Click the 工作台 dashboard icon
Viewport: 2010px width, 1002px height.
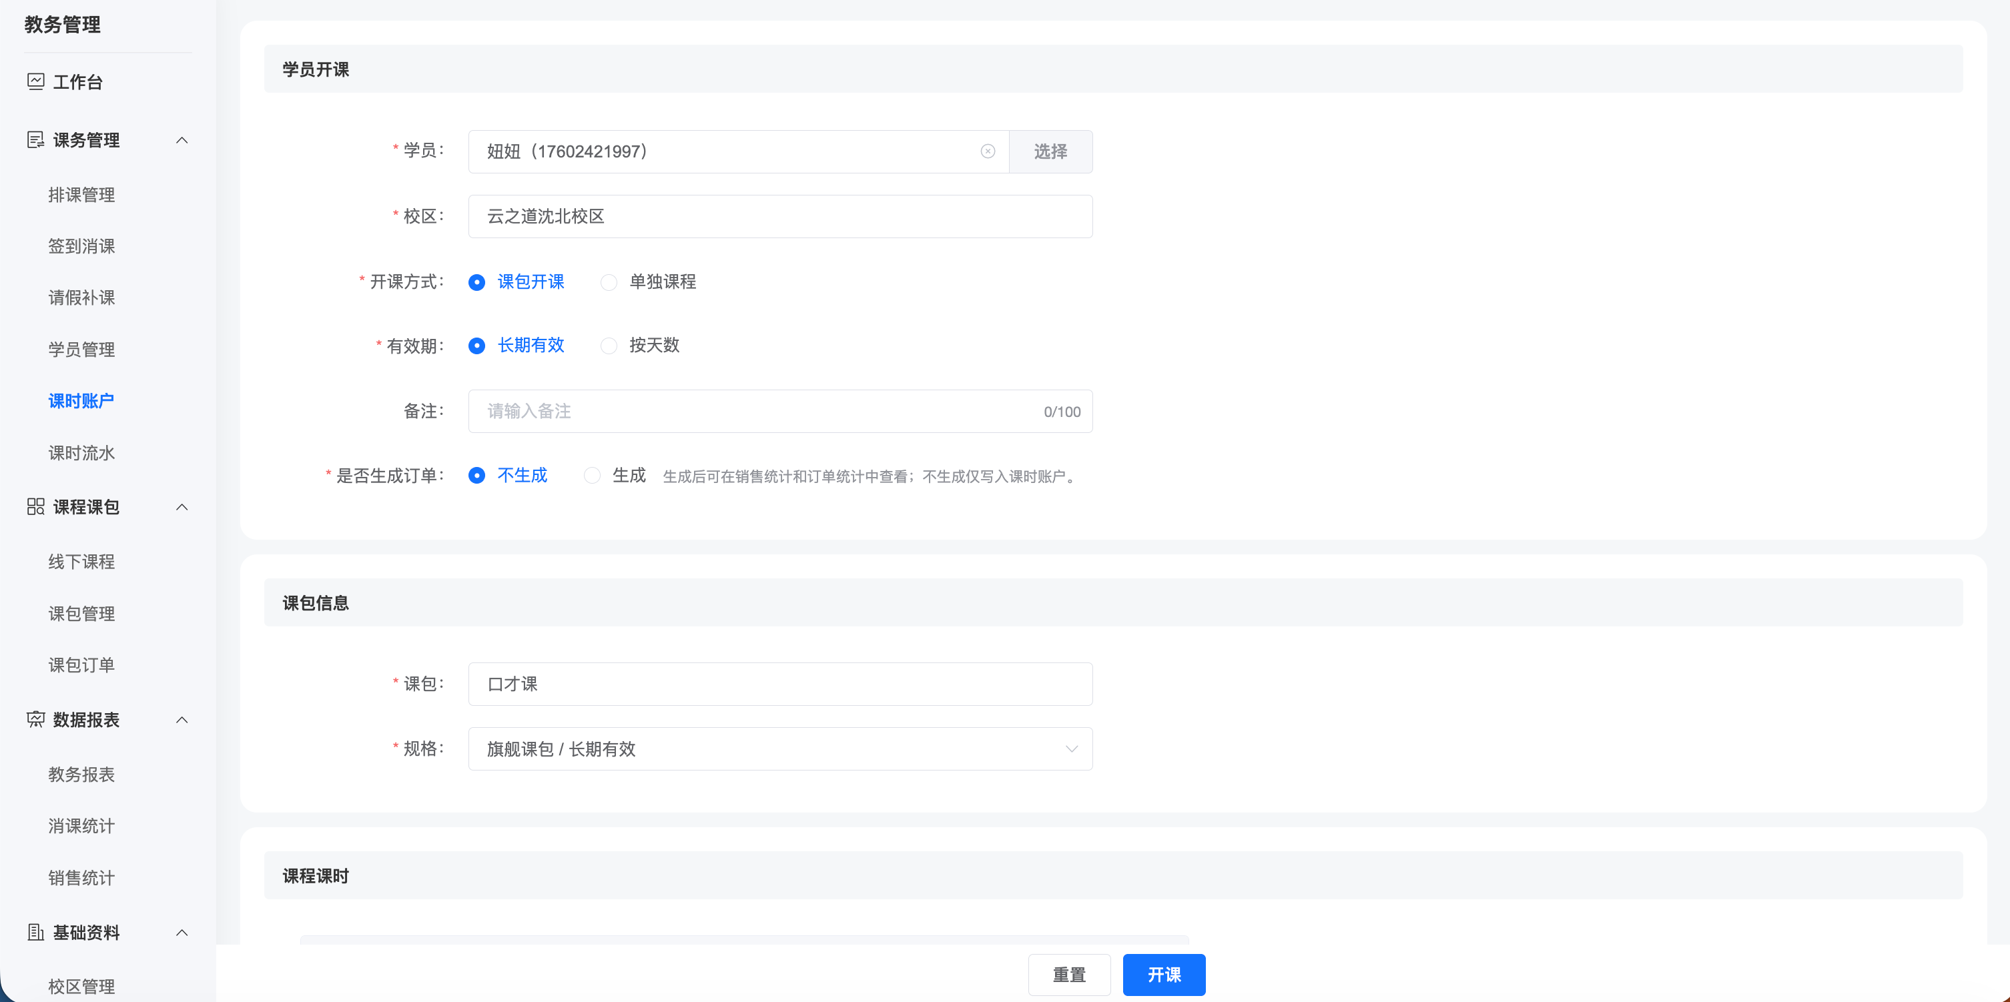tap(35, 81)
